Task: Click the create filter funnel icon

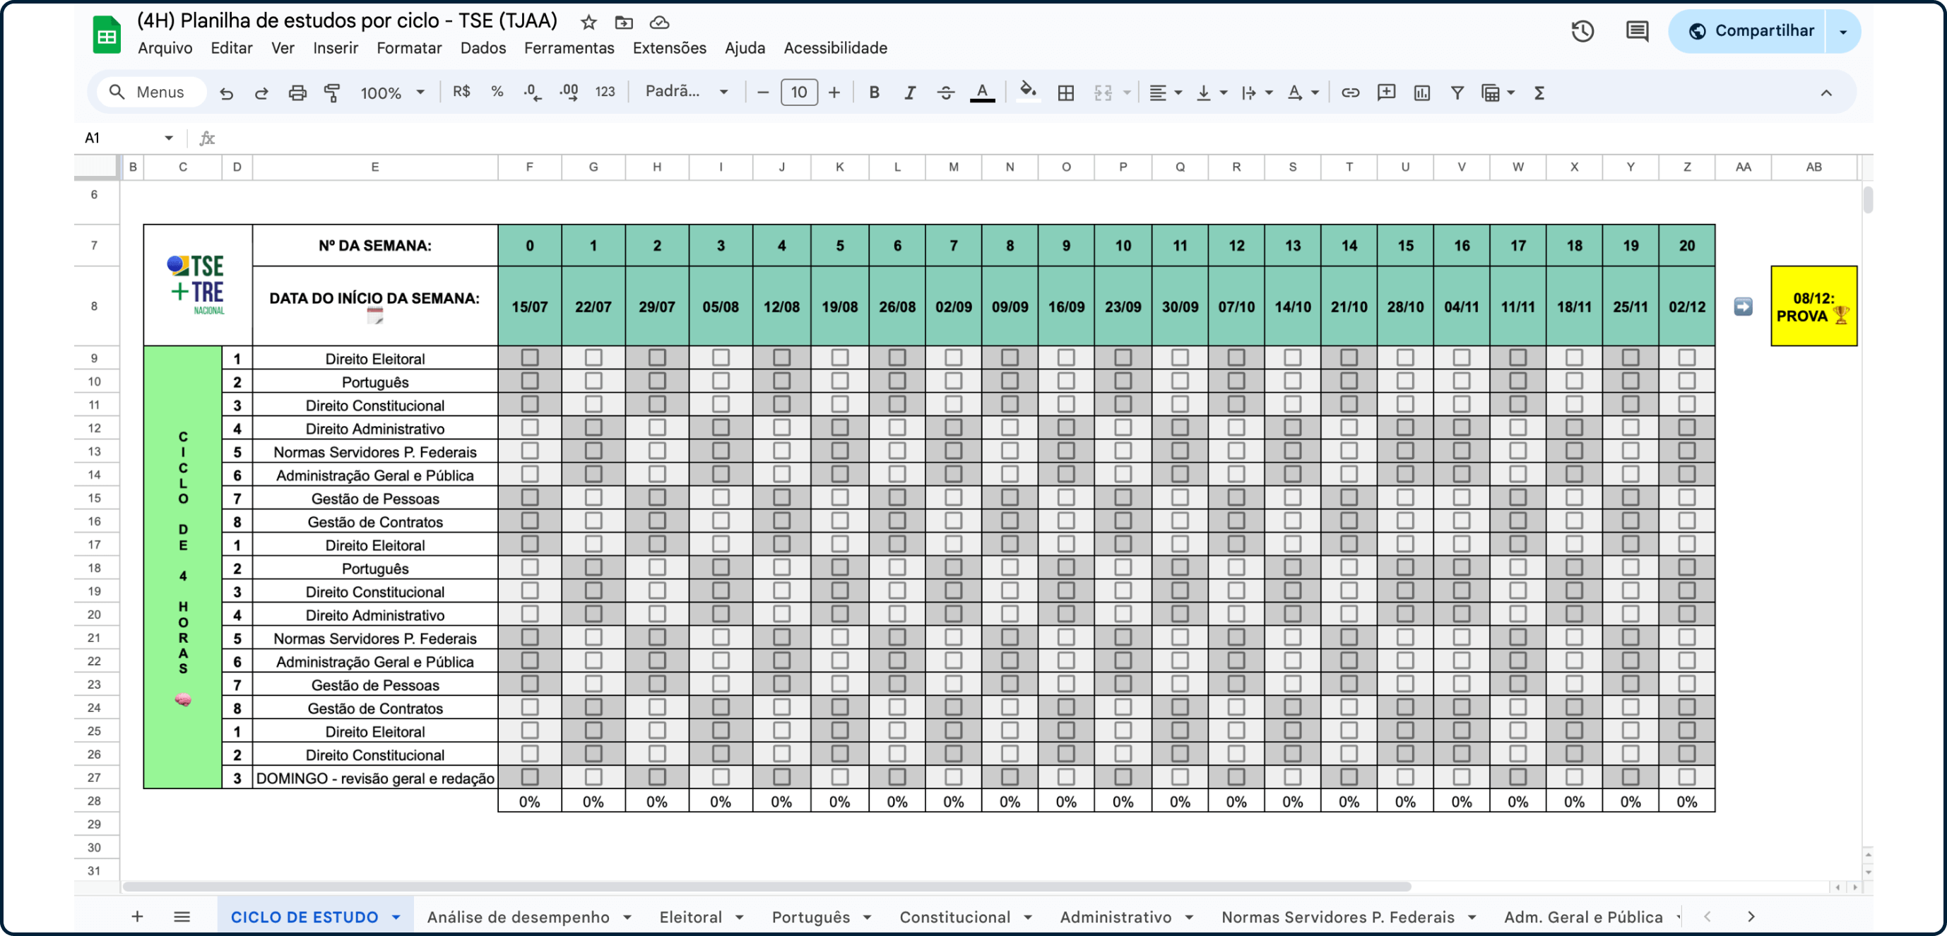Action: tap(1457, 93)
